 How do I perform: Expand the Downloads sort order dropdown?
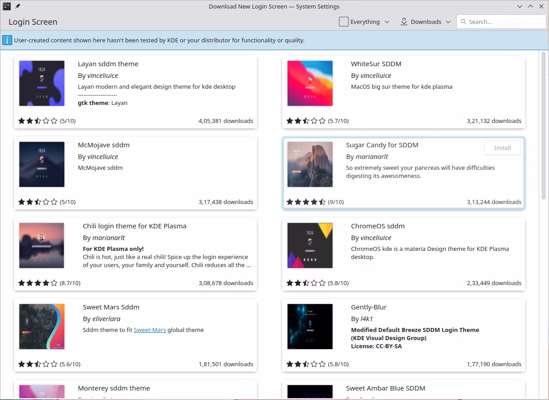[448, 22]
